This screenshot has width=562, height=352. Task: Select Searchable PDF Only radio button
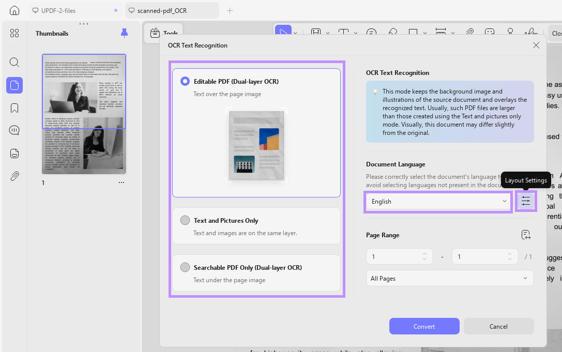(185, 267)
